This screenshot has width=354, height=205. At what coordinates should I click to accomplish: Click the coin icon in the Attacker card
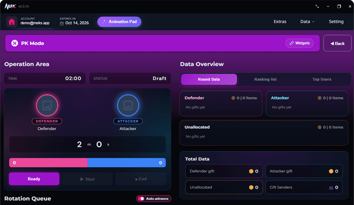click(320, 98)
